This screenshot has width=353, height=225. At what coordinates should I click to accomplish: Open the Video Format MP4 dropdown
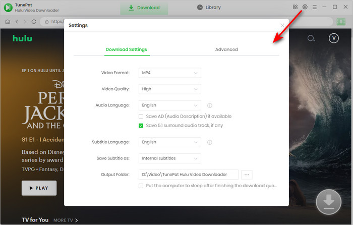(x=170, y=73)
